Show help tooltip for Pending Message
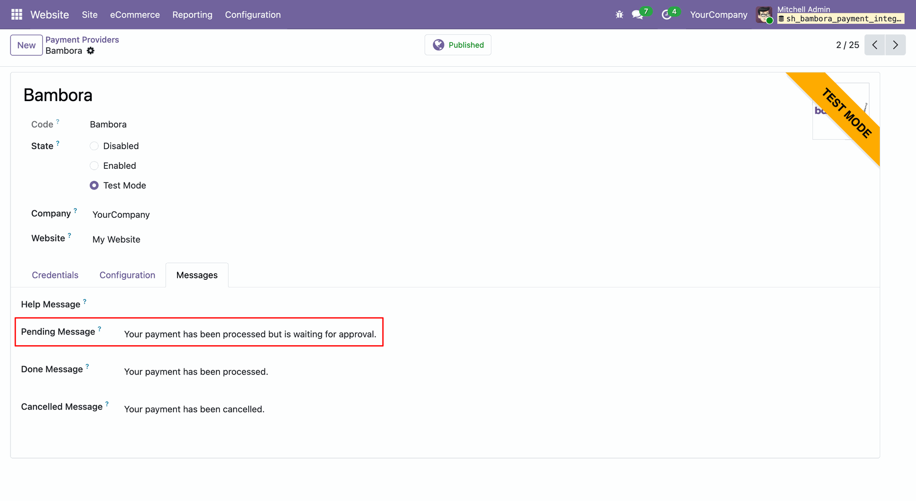Viewport: 916px width, 501px height. click(100, 328)
